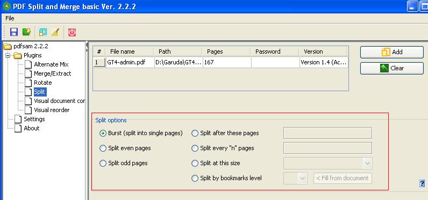Open the Rotate plugin
The width and height of the screenshot is (428, 200).
[x=43, y=83]
